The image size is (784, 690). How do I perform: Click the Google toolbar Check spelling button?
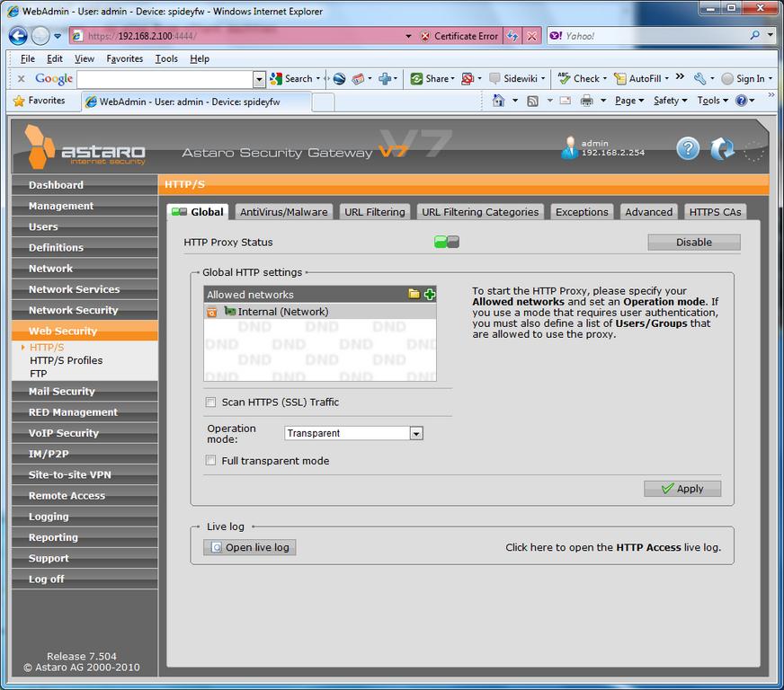[x=582, y=78]
